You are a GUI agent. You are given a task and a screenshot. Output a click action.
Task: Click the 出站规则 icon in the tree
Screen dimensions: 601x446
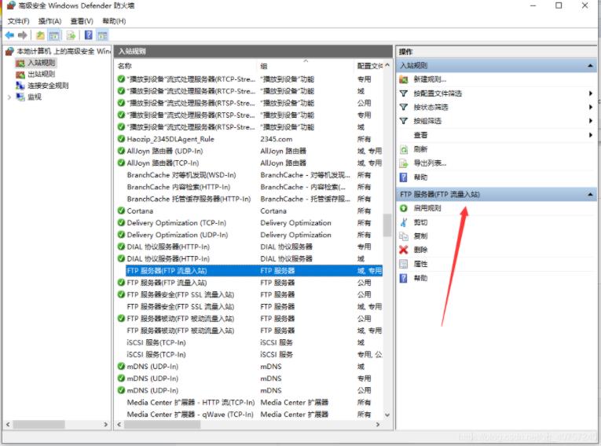[20, 75]
